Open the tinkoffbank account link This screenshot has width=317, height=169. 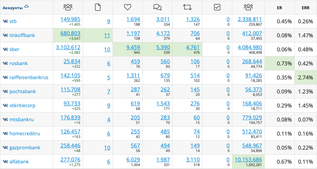coord(22,35)
